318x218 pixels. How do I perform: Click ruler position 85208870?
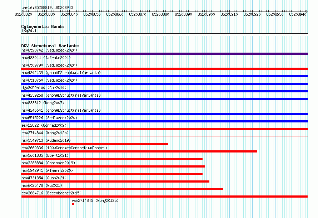[138, 14]
